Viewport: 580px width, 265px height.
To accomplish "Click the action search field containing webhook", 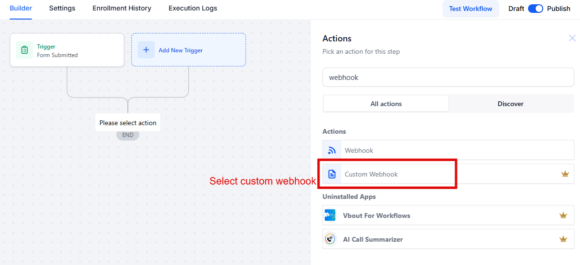I will point(448,77).
